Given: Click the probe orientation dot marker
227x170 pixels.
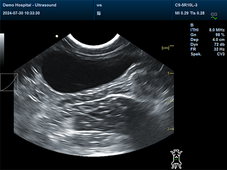Looking at the screenshot, I should pyautogui.click(x=57, y=36).
